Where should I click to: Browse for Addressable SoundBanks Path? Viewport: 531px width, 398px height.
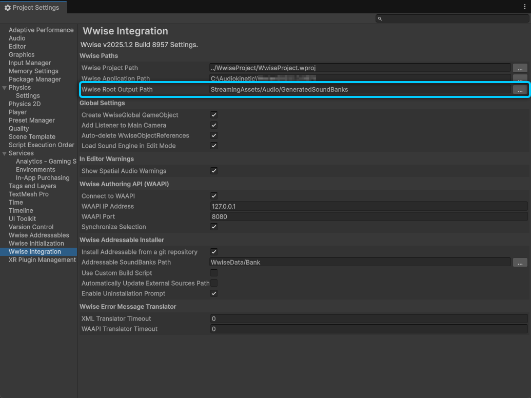520,263
